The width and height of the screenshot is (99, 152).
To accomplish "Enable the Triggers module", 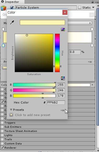I will (x=2, y=123).
